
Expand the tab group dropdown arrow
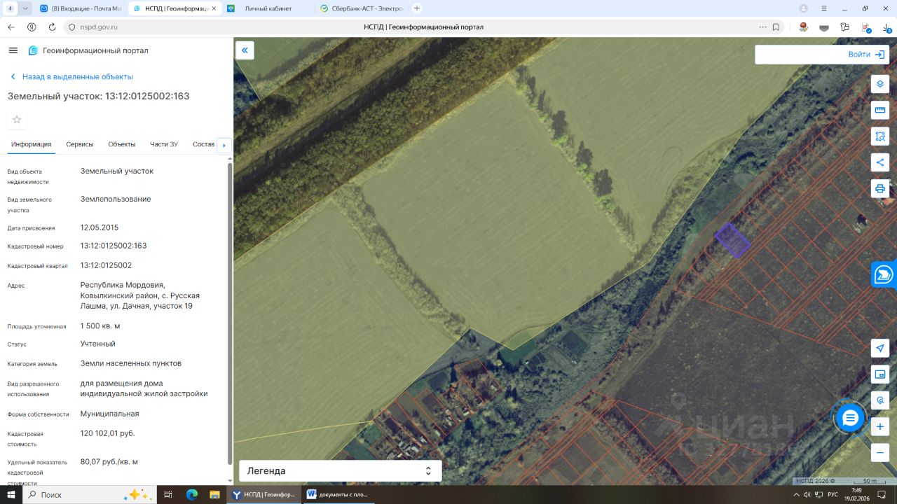click(x=25, y=8)
